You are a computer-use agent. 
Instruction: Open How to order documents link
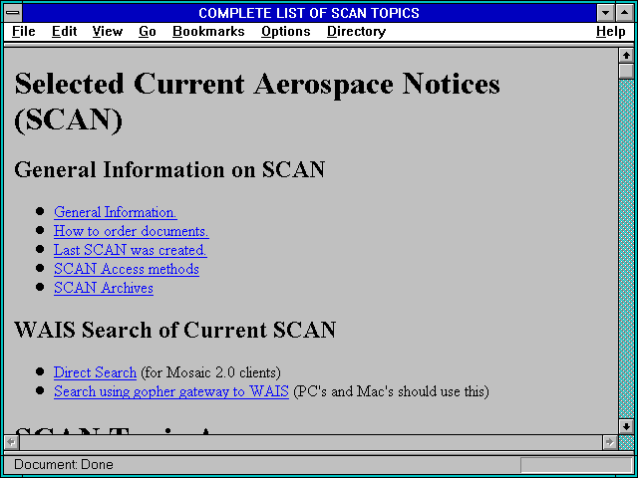tap(131, 231)
